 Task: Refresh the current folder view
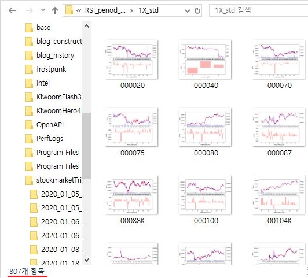pos(197,10)
